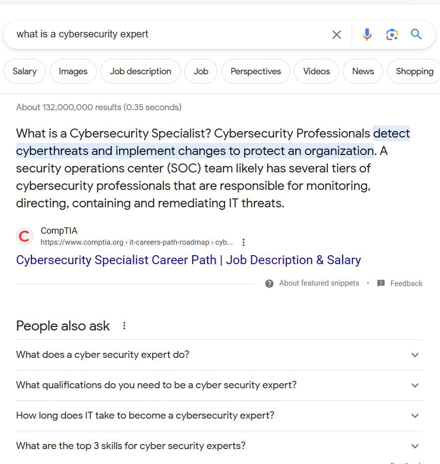Open the three-dot menu next to the CompTIA URL
Screen dimensions: 440x464
coord(243,242)
